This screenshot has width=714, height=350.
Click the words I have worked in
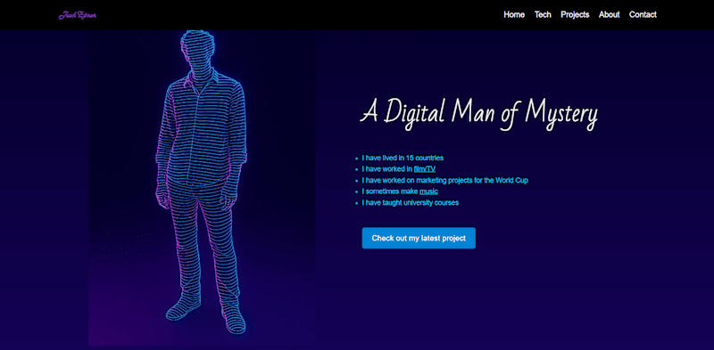tap(387, 169)
